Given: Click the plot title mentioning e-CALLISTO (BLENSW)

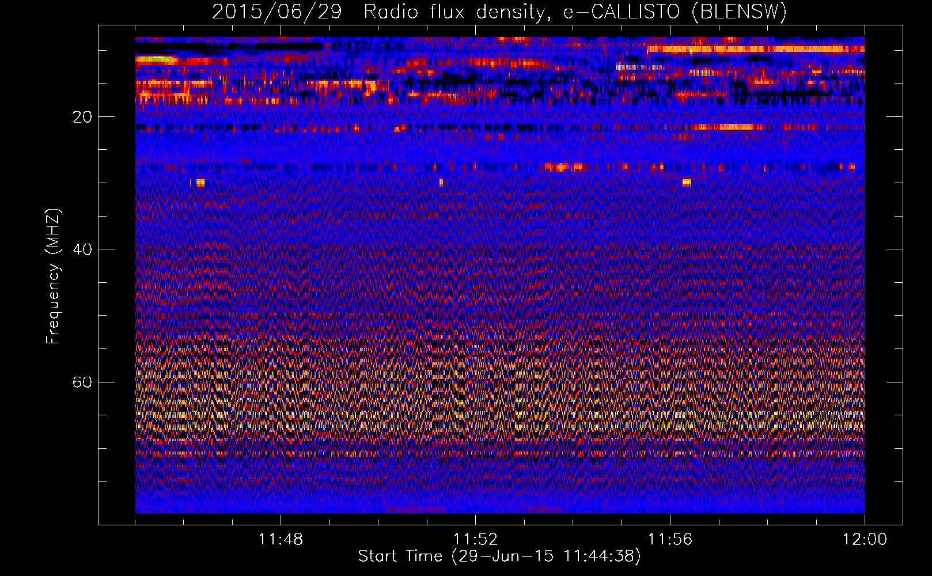Looking at the screenshot, I should (x=499, y=12).
